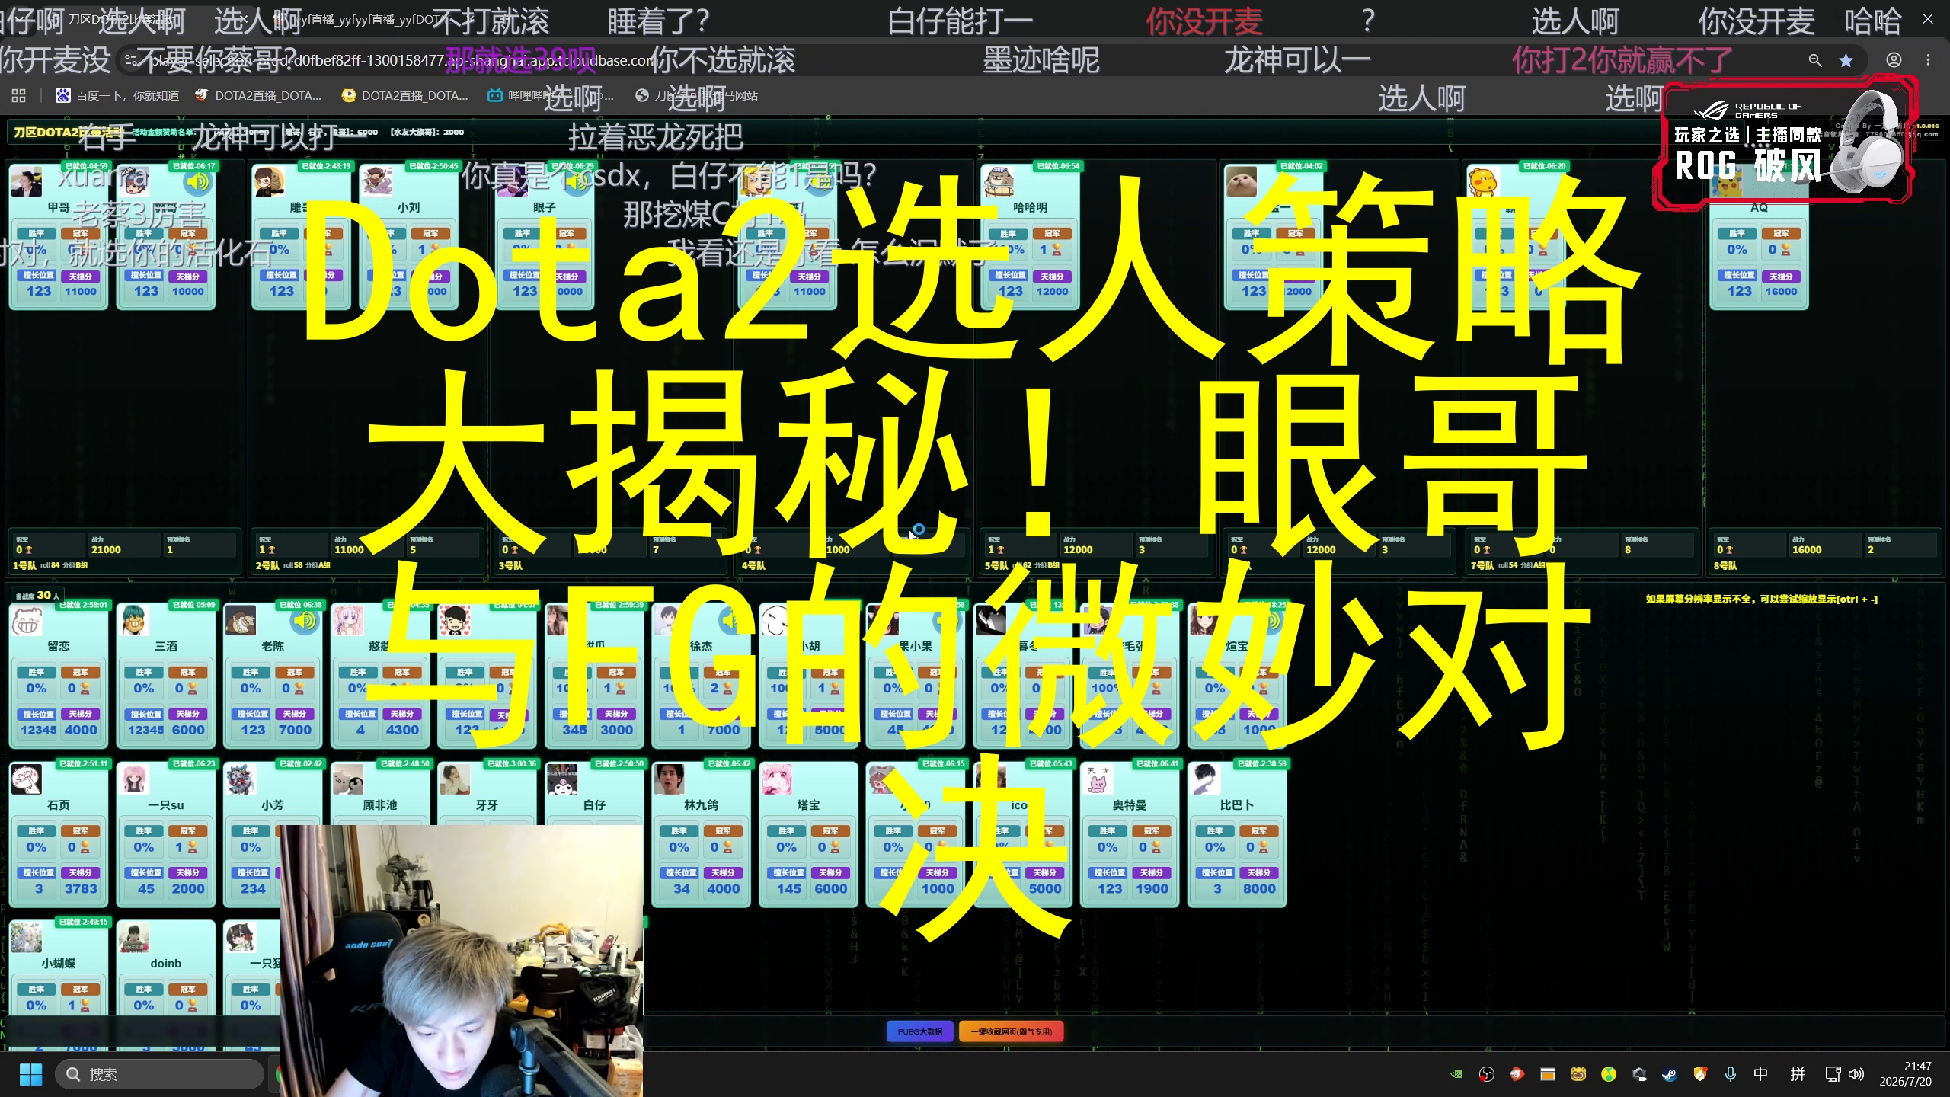Image resolution: width=1950 pixels, height=1097 pixels.
Task: Click 奥特曼's ladder score 1900
Action: tap(1152, 889)
